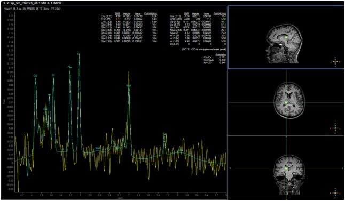This screenshot has height=201, width=345.
Task: Click the underlined Area ratio heading
Action: pos(221,54)
